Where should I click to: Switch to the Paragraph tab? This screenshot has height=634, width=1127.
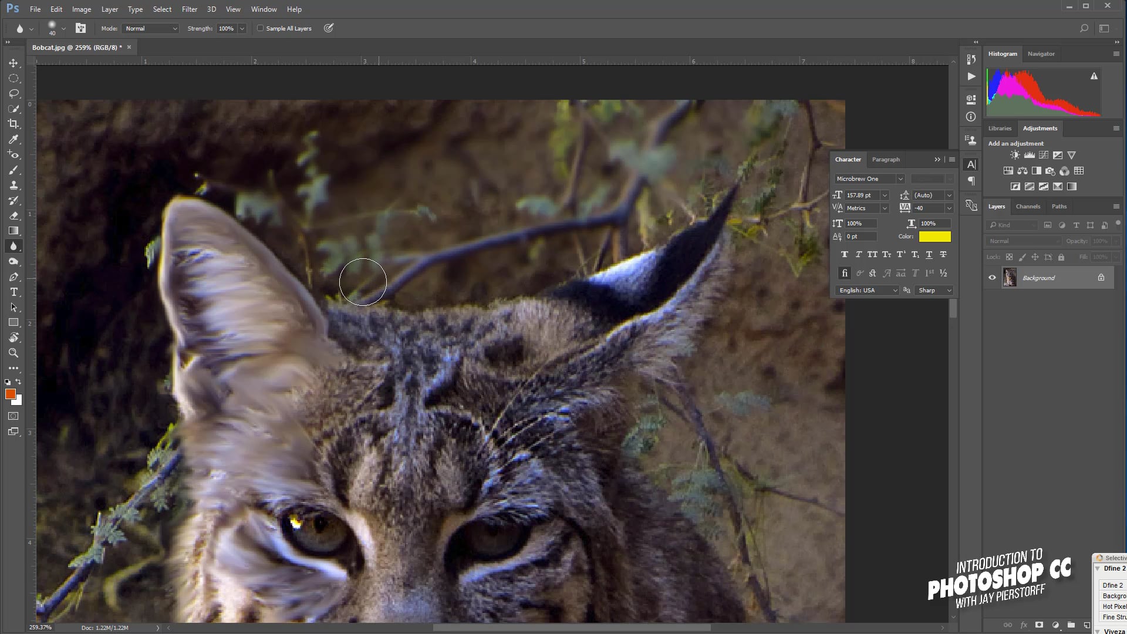coord(885,159)
